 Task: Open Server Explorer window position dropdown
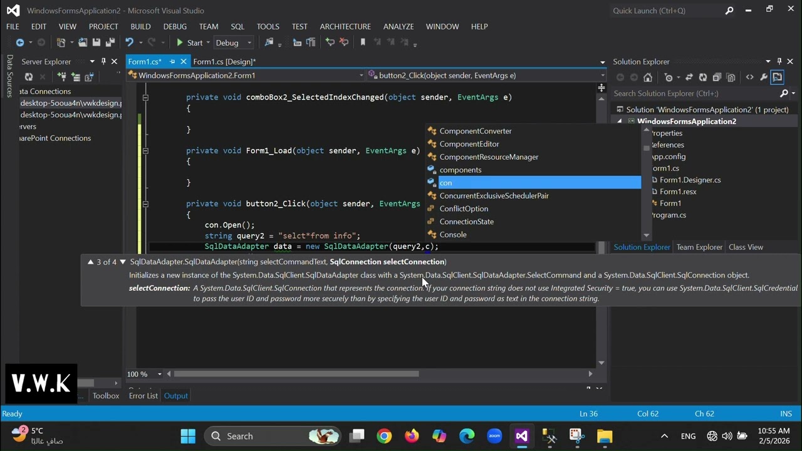(92, 61)
